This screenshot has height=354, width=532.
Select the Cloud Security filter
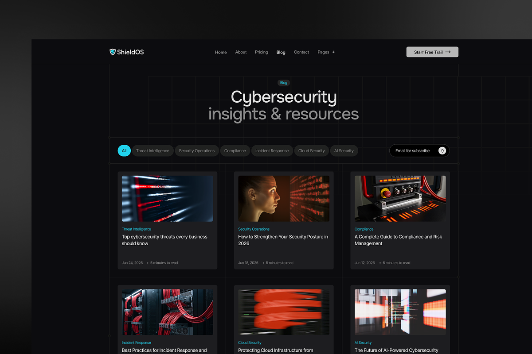(x=312, y=150)
